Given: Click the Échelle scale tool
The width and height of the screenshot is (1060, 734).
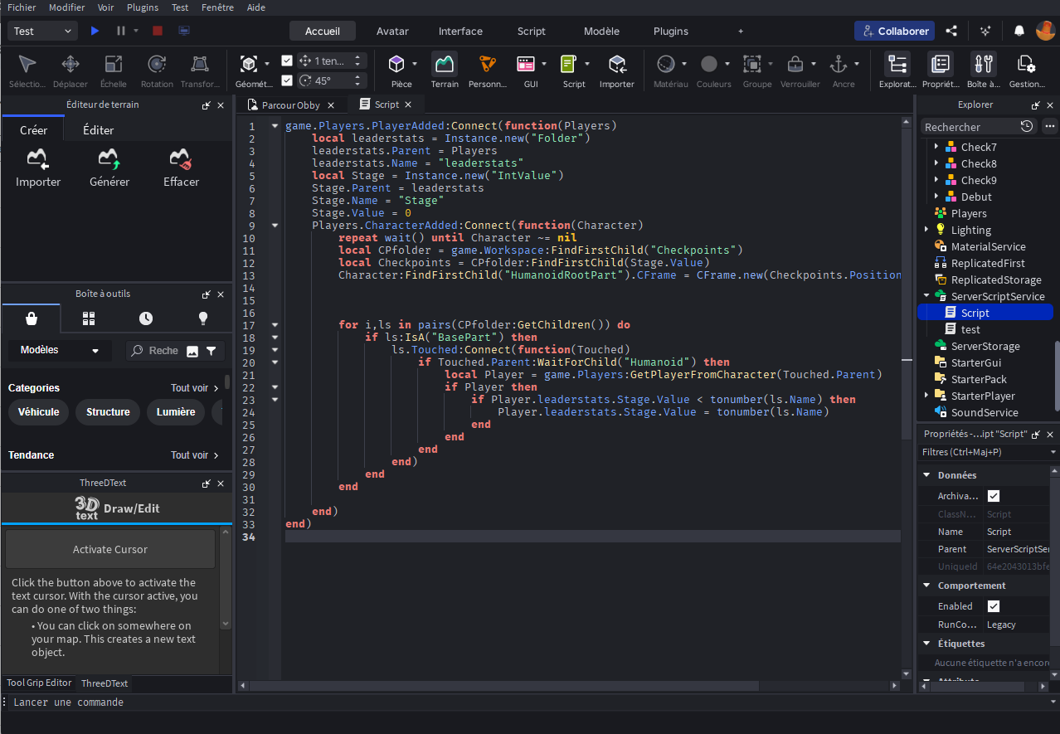Looking at the screenshot, I should (114, 70).
